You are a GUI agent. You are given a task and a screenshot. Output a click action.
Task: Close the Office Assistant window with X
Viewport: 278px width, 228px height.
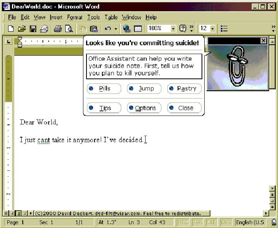pos(263,41)
